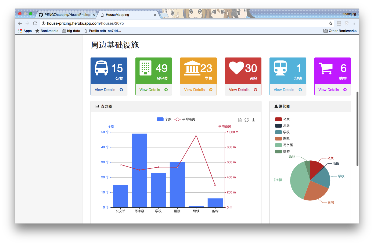Toggle the 平均距离 series in the histogram legend
The height and width of the screenshot is (245, 374).
coord(184,119)
